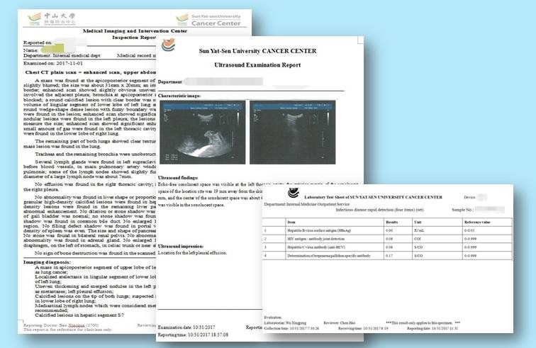Select the 'Ultrasound findings:' heading
536x348 pixels.
178,178
